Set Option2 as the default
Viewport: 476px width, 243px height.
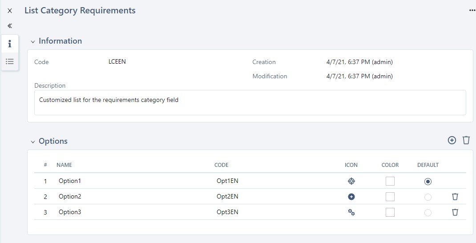(x=428, y=197)
